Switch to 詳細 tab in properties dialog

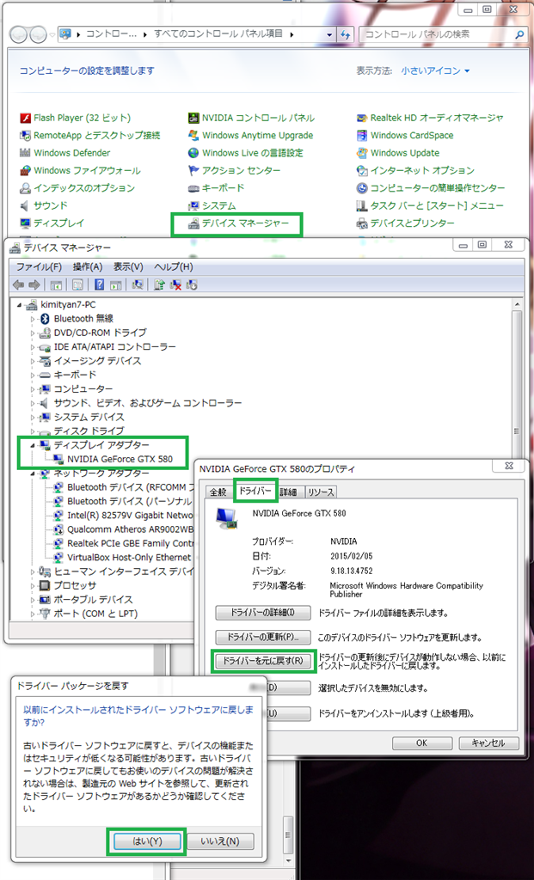click(x=291, y=492)
